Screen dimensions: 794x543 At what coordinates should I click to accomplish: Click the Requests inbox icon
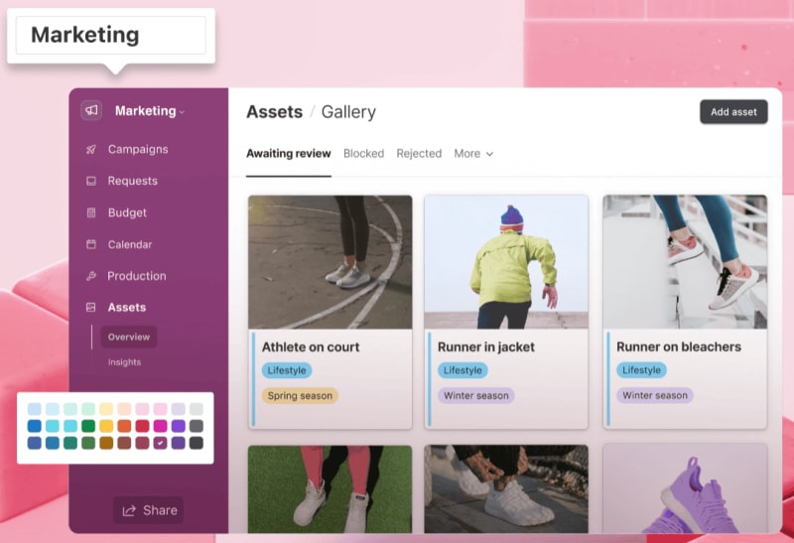[90, 182]
